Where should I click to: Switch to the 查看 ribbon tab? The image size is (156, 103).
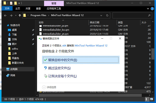point(38,9)
